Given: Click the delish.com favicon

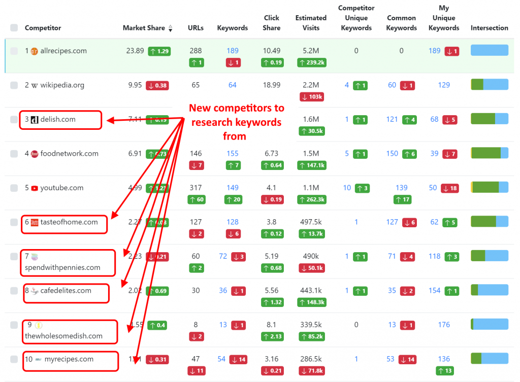Looking at the screenshot, I should [35, 120].
